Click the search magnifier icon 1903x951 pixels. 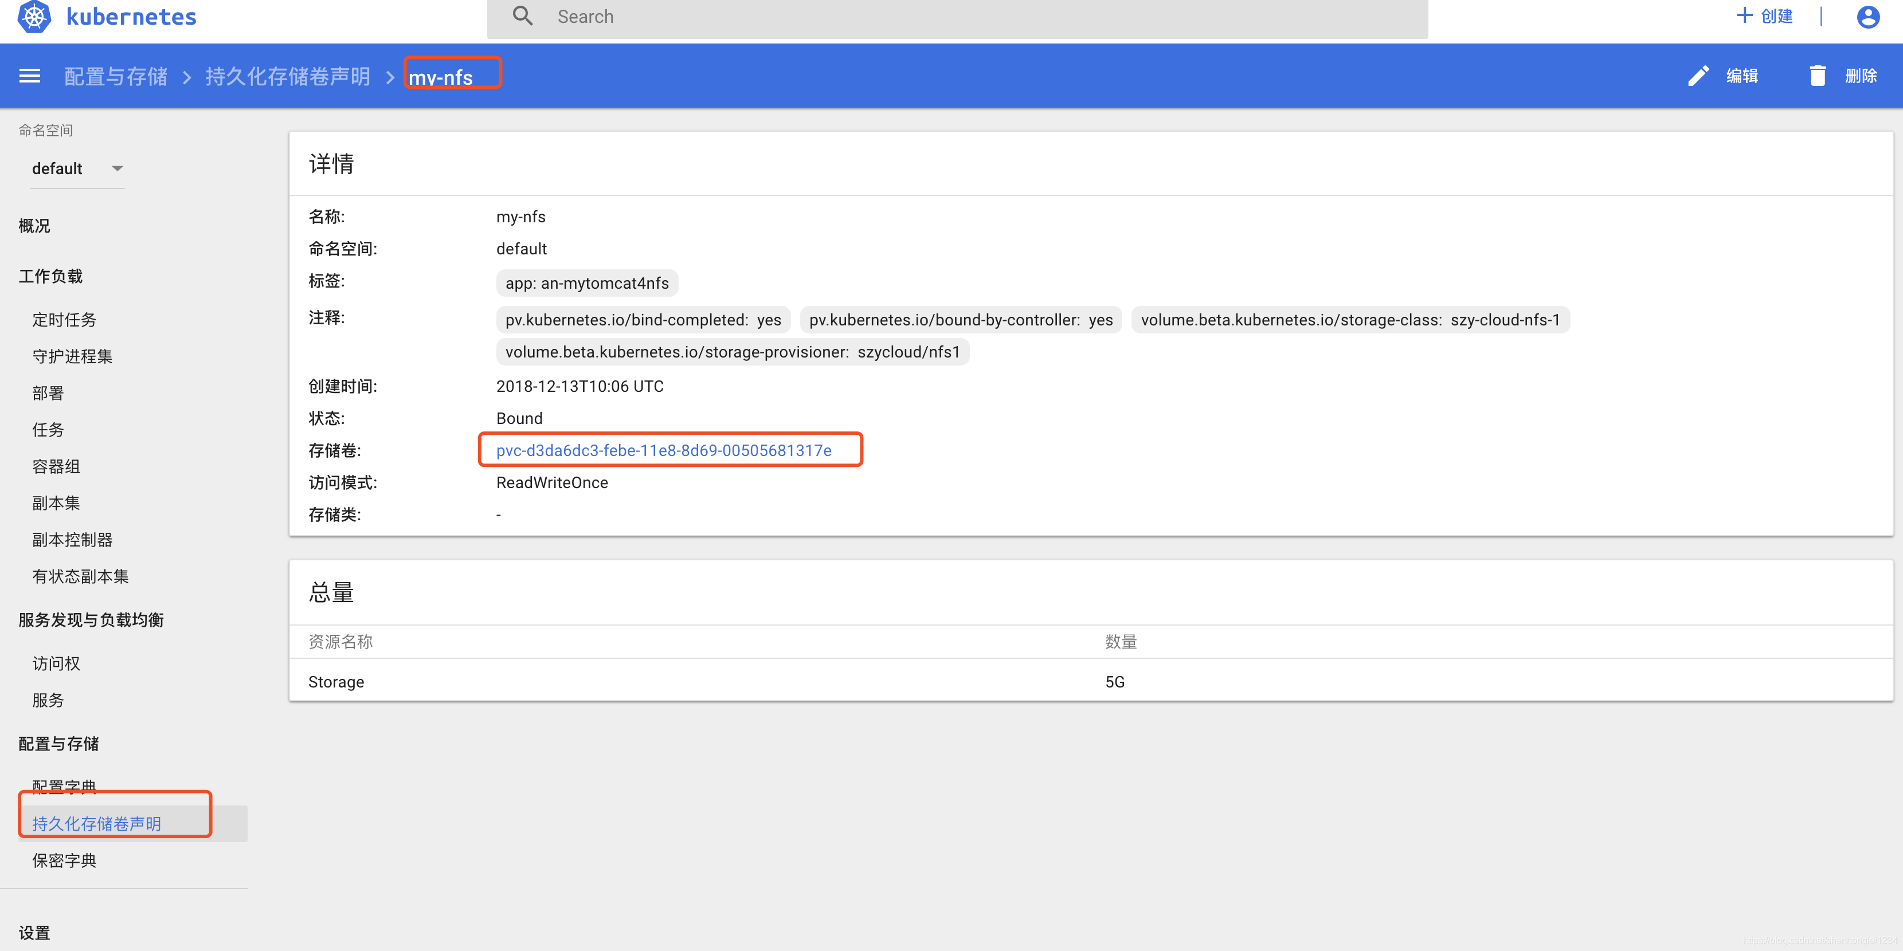pyautogui.click(x=522, y=16)
